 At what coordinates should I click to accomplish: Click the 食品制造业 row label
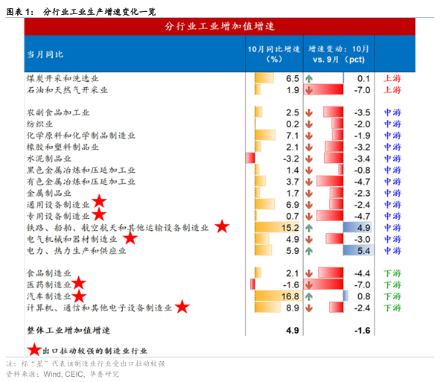click(x=49, y=273)
